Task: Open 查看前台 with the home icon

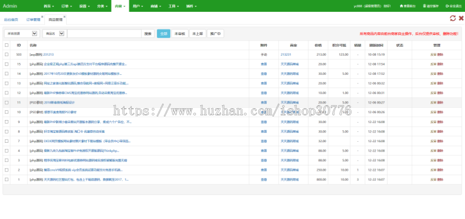Action: 408,6
